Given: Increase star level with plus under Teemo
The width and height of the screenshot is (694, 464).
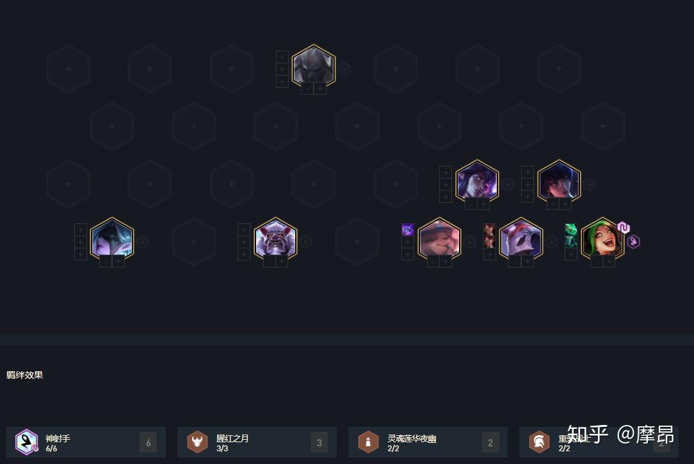Looking at the screenshot, I should (446, 262).
